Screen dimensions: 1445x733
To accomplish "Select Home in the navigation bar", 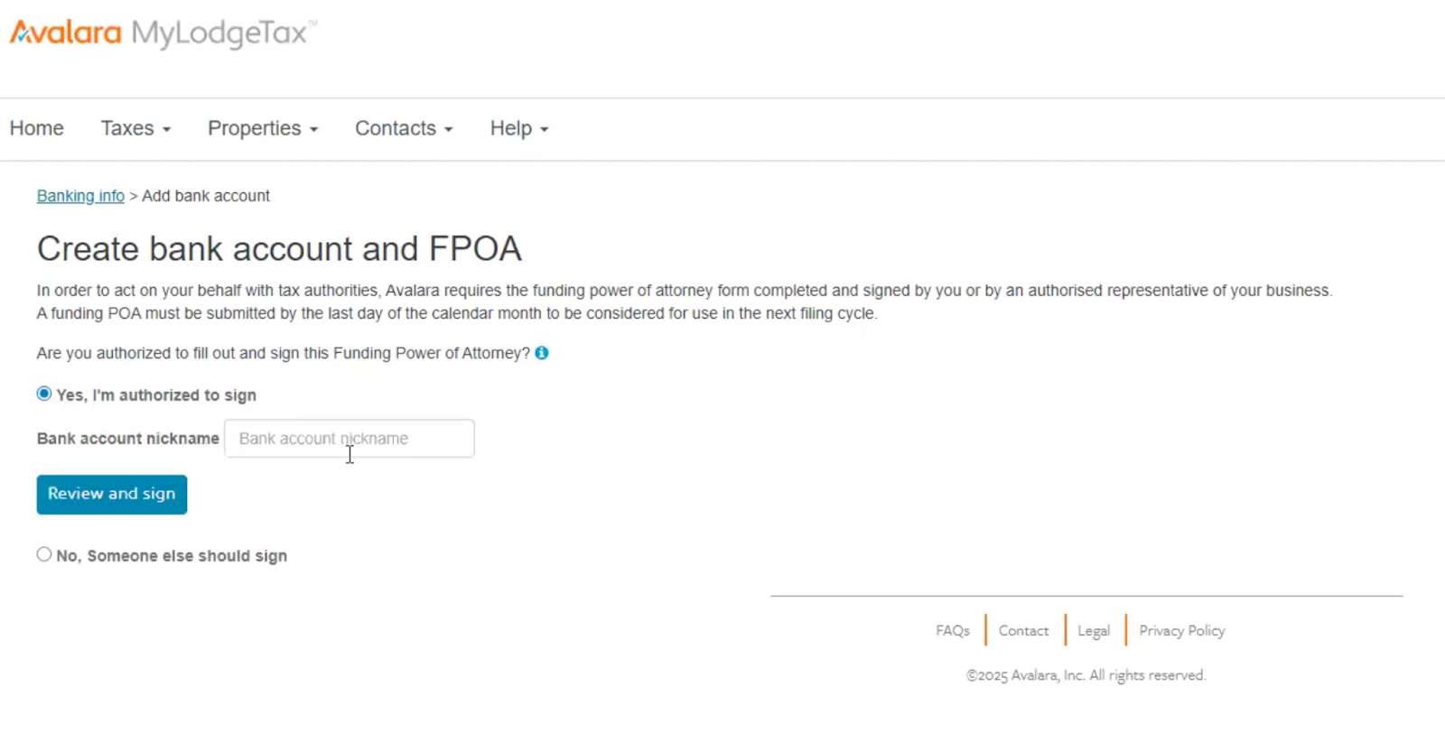I will click(35, 128).
